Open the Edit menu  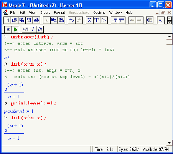(23, 13)
